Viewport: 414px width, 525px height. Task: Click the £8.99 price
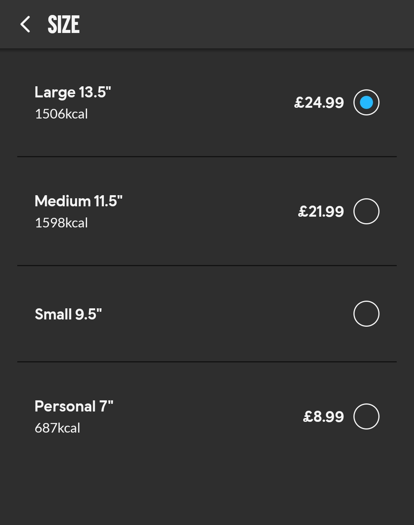(x=323, y=417)
